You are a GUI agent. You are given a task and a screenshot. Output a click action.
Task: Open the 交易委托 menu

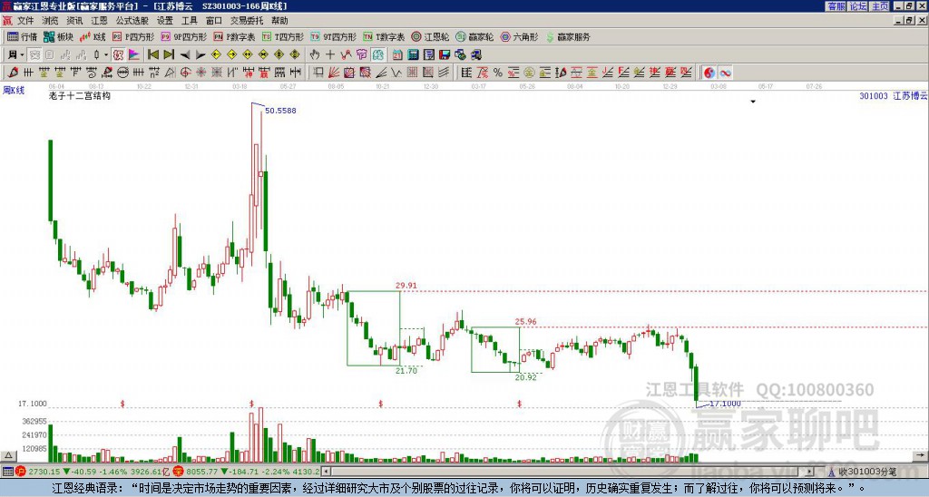click(247, 21)
